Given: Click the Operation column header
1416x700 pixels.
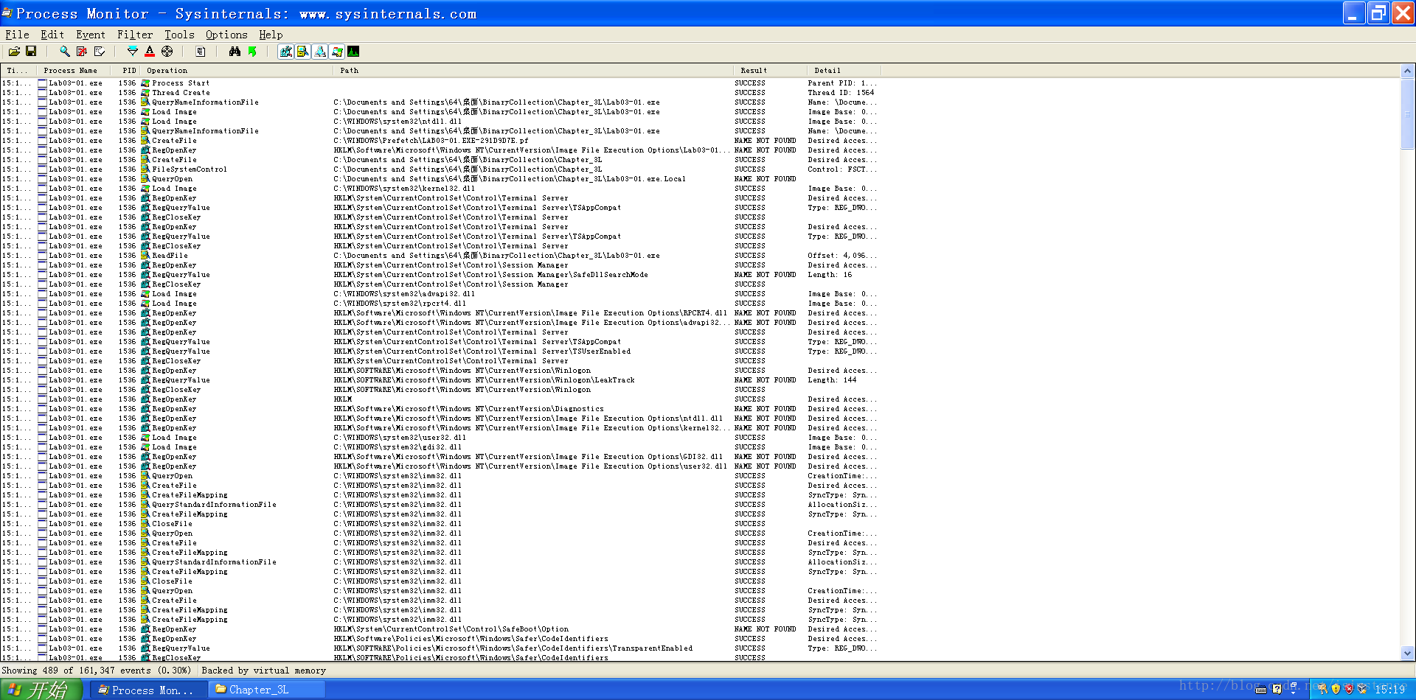Looking at the screenshot, I should [x=236, y=71].
